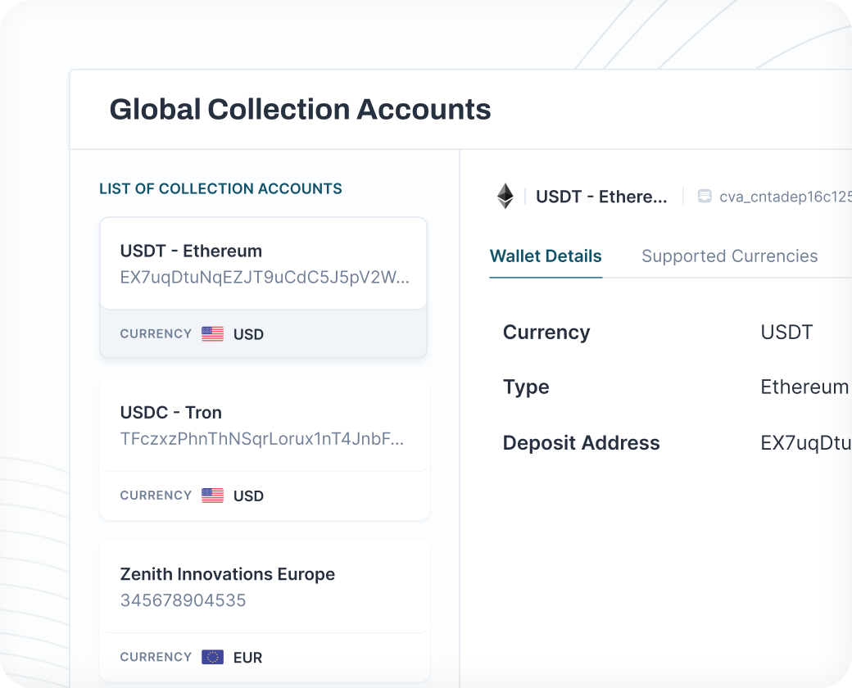Select the USDT - Ethereum collection account
The height and width of the screenshot is (688, 852).
264,287
